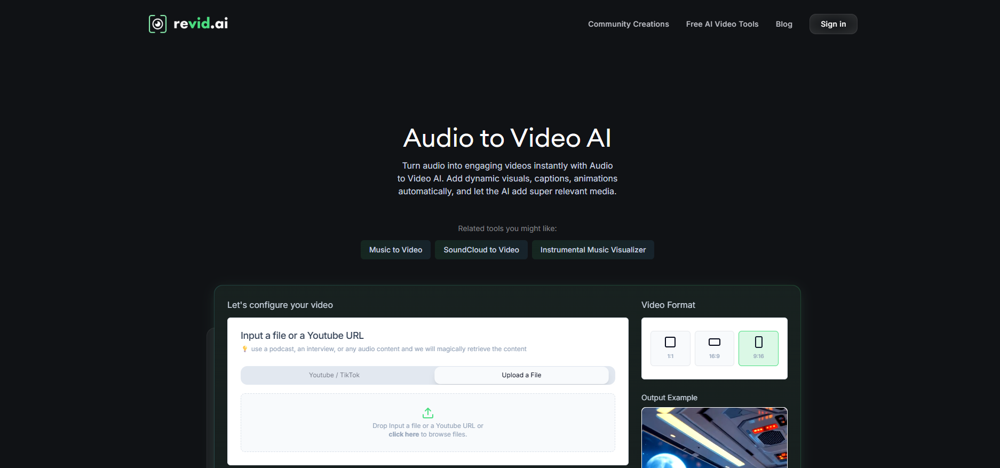Go to the Blog page

tap(783, 24)
